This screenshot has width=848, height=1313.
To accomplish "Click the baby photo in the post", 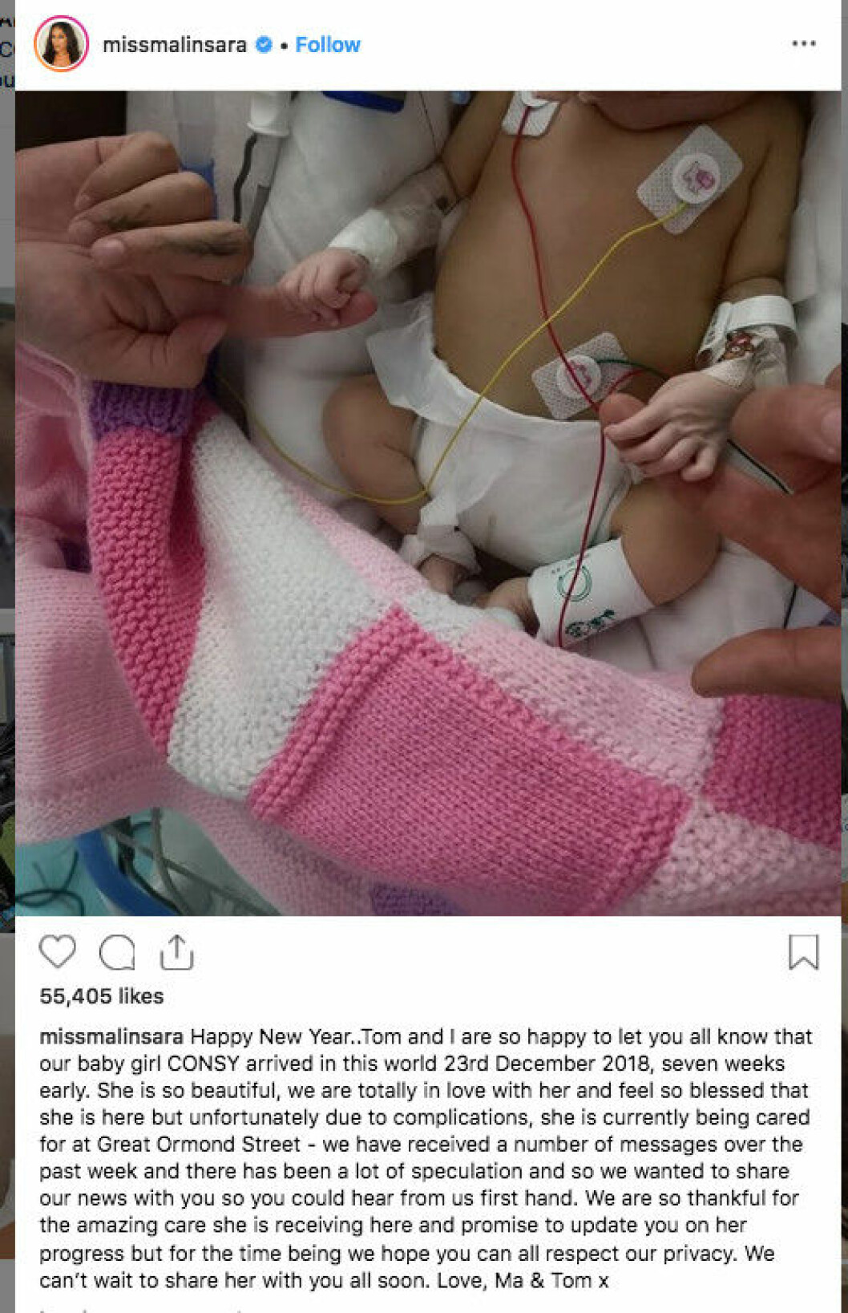I will point(428,503).
